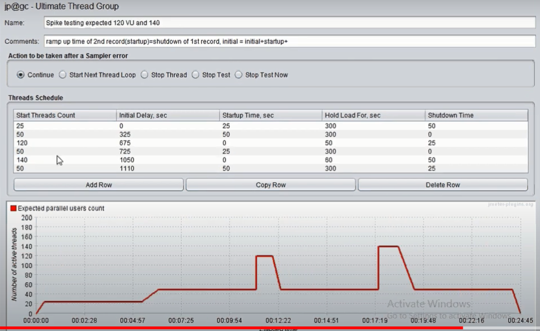
Task: Edit the Name field for the thread group
Action: [x=290, y=23]
